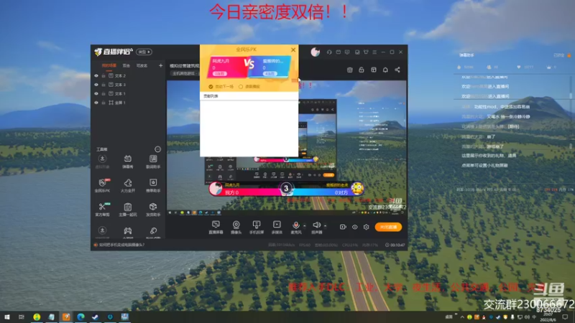The width and height of the screenshot is (575, 323).
Task: Expand the microphone options arrow
Action: click(304, 226)
